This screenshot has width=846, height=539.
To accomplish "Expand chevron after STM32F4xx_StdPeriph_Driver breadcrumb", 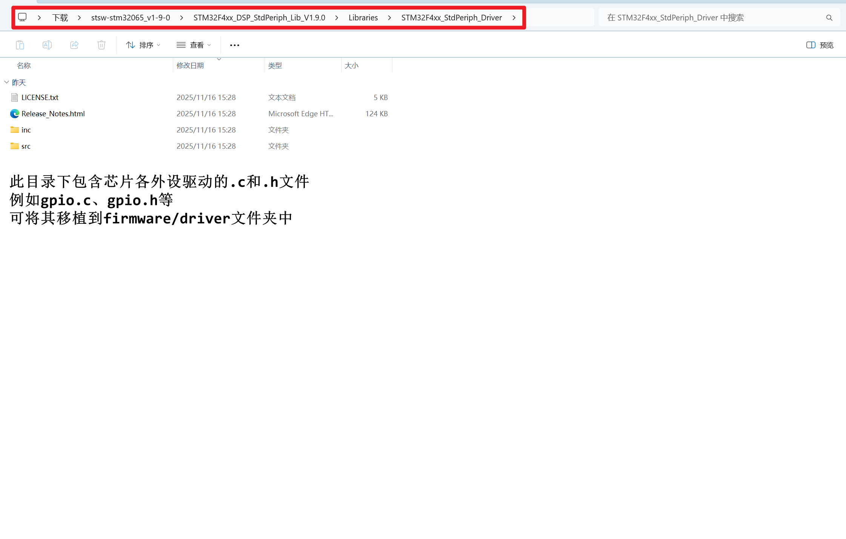I will (514, 18).
